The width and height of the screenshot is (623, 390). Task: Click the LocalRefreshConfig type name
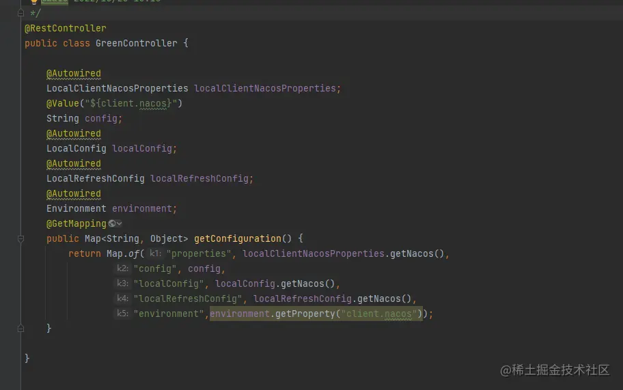[96, 179]
